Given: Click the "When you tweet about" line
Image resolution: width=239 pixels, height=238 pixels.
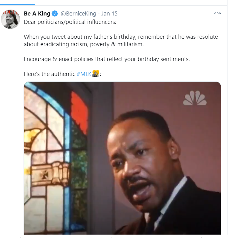Looking at the screenshot, I should [x=121, y=37].
